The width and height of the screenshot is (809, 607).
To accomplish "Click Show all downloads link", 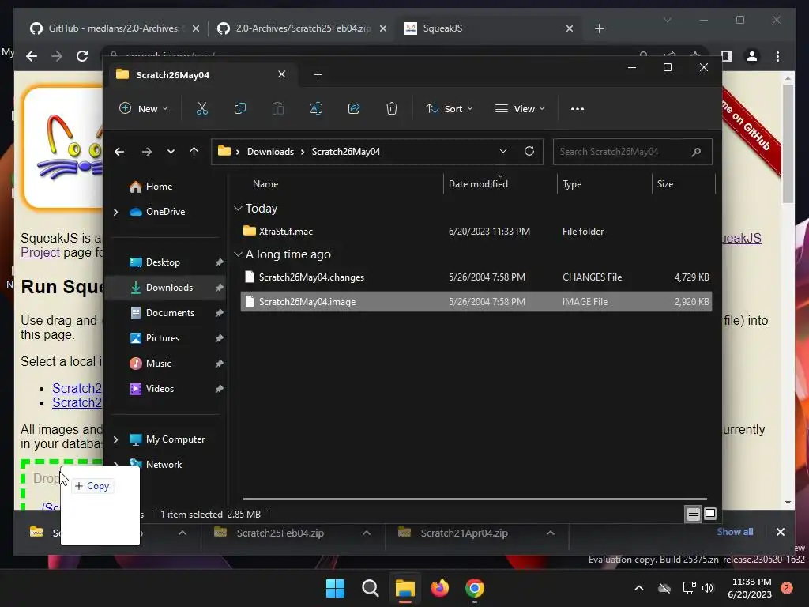I will (735, 532).
